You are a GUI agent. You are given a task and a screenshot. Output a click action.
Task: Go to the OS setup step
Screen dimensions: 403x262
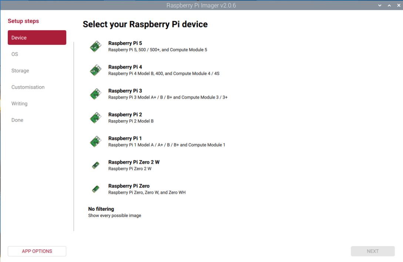(15, 54)
